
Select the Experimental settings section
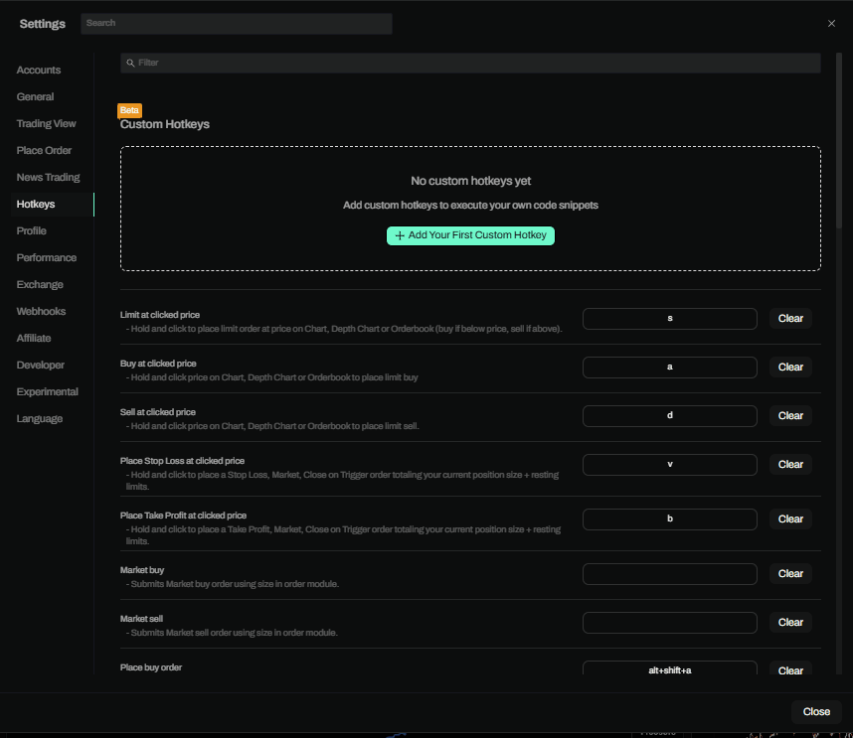(46, 391)
